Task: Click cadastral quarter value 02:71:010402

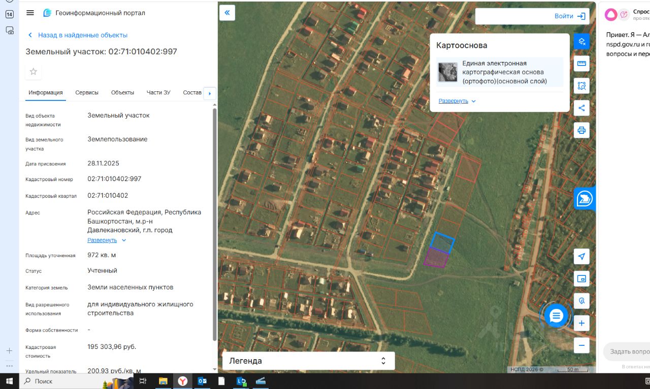Action: [x=108, y=196]
